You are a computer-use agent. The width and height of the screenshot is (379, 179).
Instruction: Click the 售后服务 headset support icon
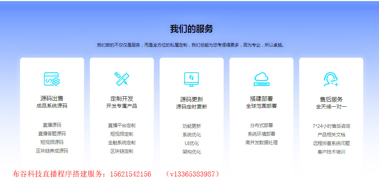coord(331,79)
